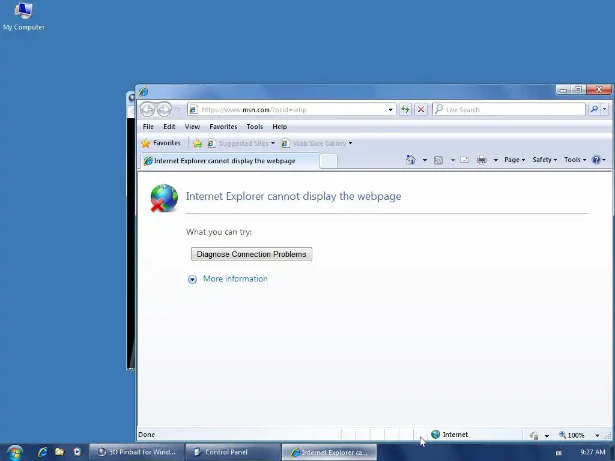Click the Forward navigation arrow
Screen dimensions: 615x461
[164, 109]
